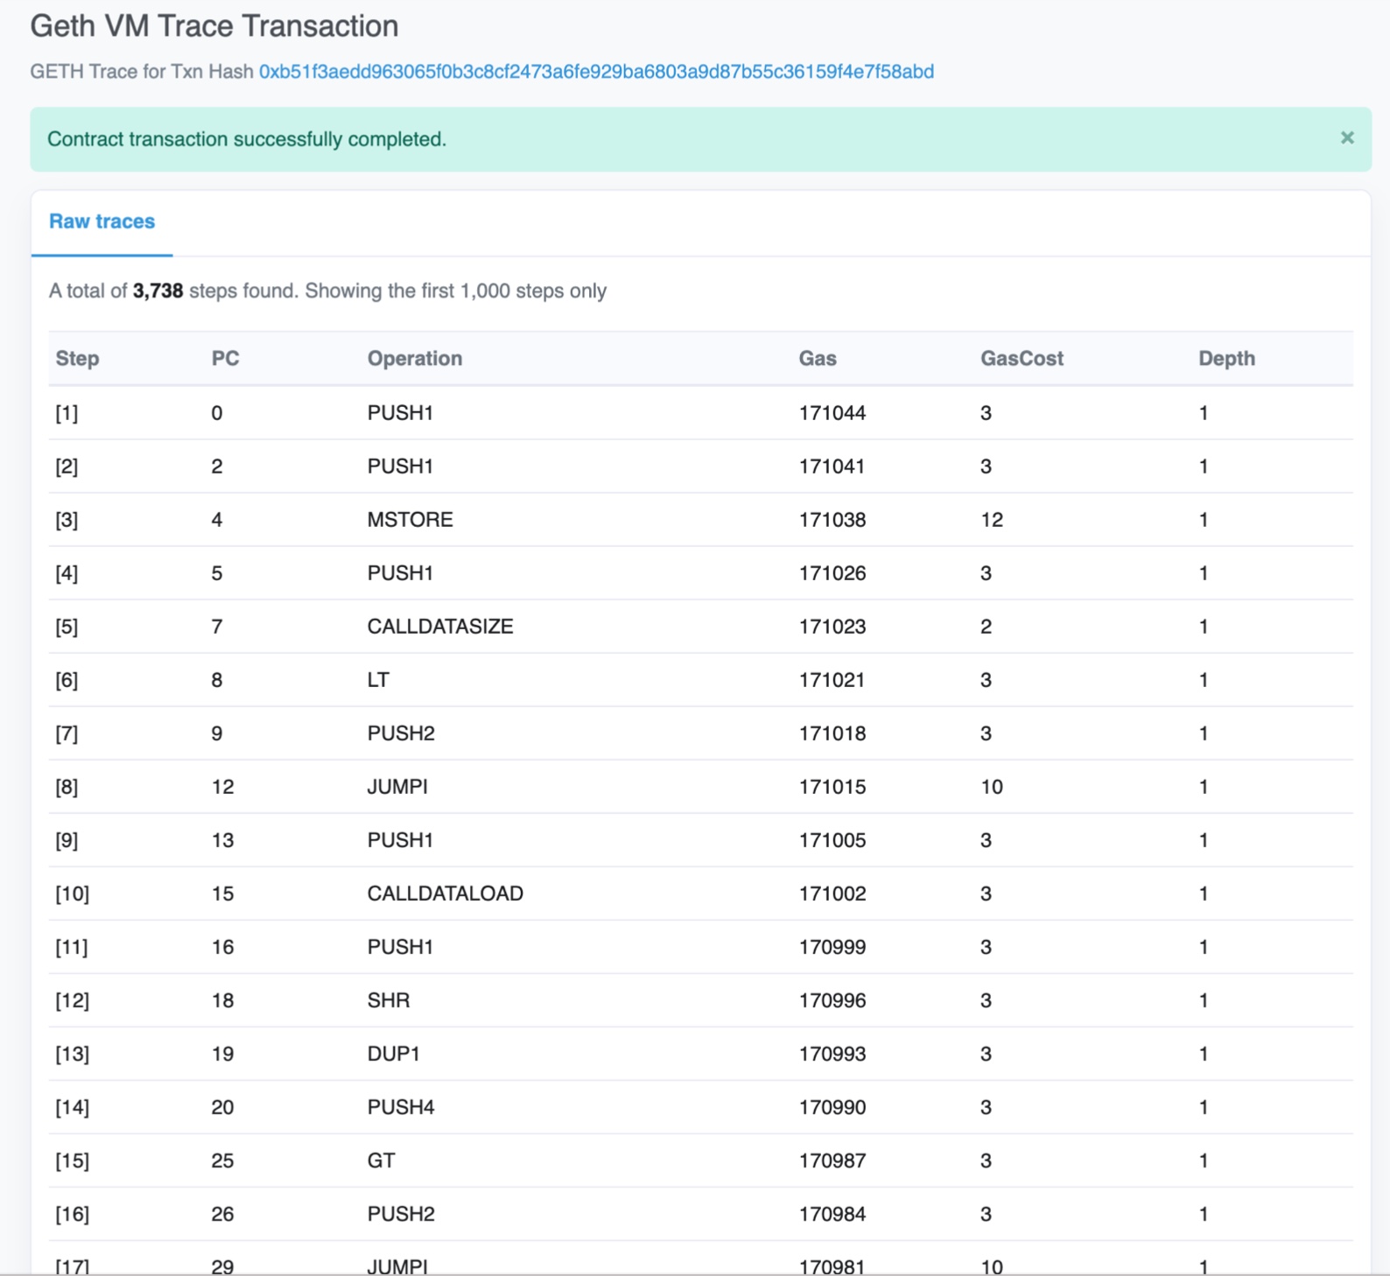
Task: Click gas value 171002
Action: [832, 894]
